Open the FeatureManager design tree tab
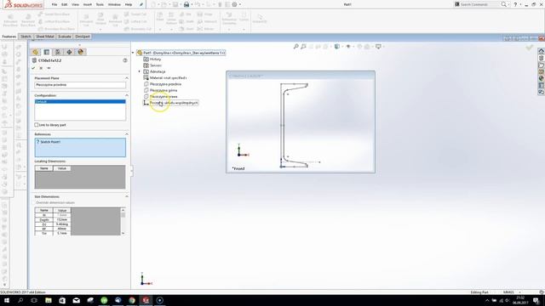 pos(36,52)
